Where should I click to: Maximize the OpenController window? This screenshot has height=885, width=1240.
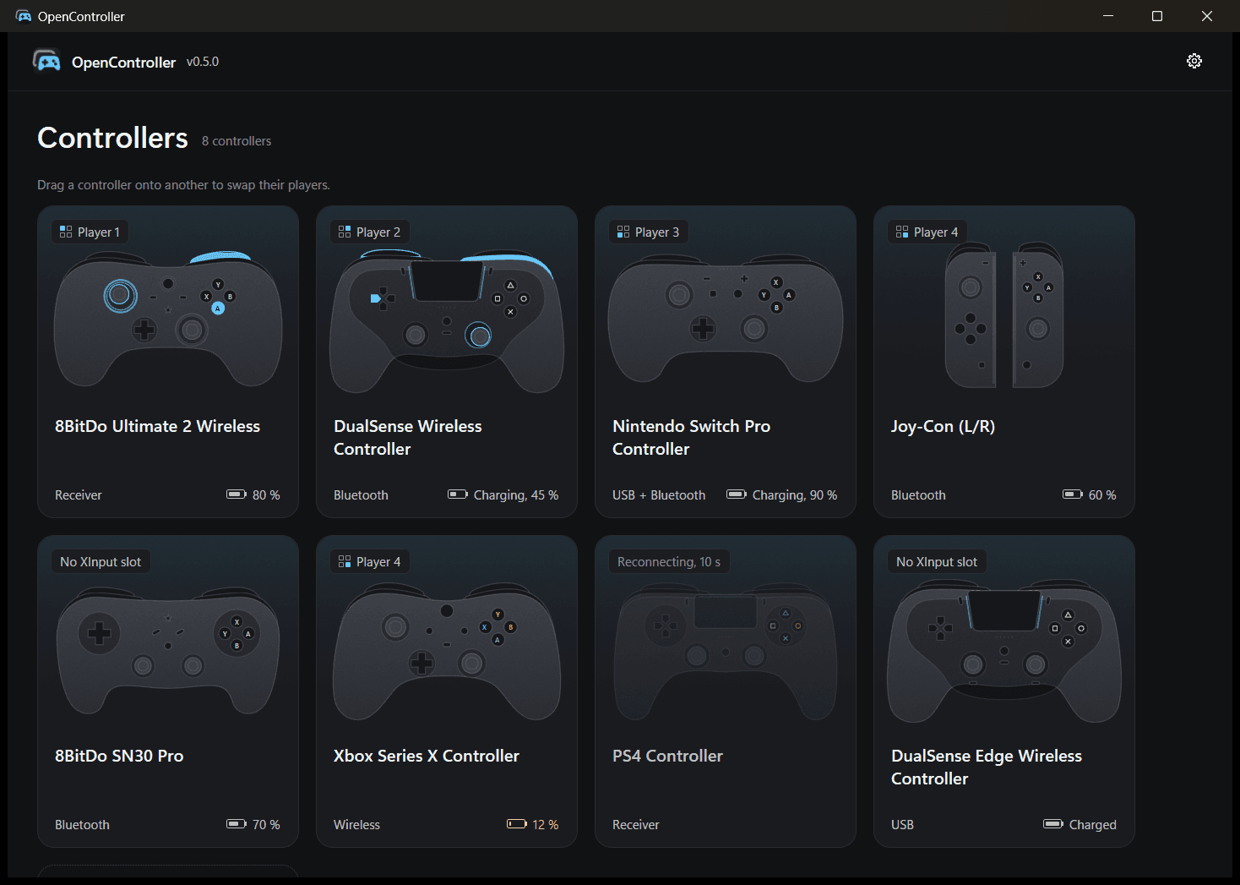pyautogui.click(x=1157, y=16)
